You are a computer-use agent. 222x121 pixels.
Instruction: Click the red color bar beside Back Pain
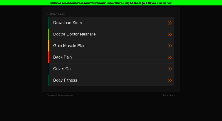(x=48, y=57)
